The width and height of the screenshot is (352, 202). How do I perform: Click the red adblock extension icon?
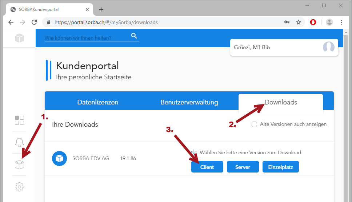(313, 22)
